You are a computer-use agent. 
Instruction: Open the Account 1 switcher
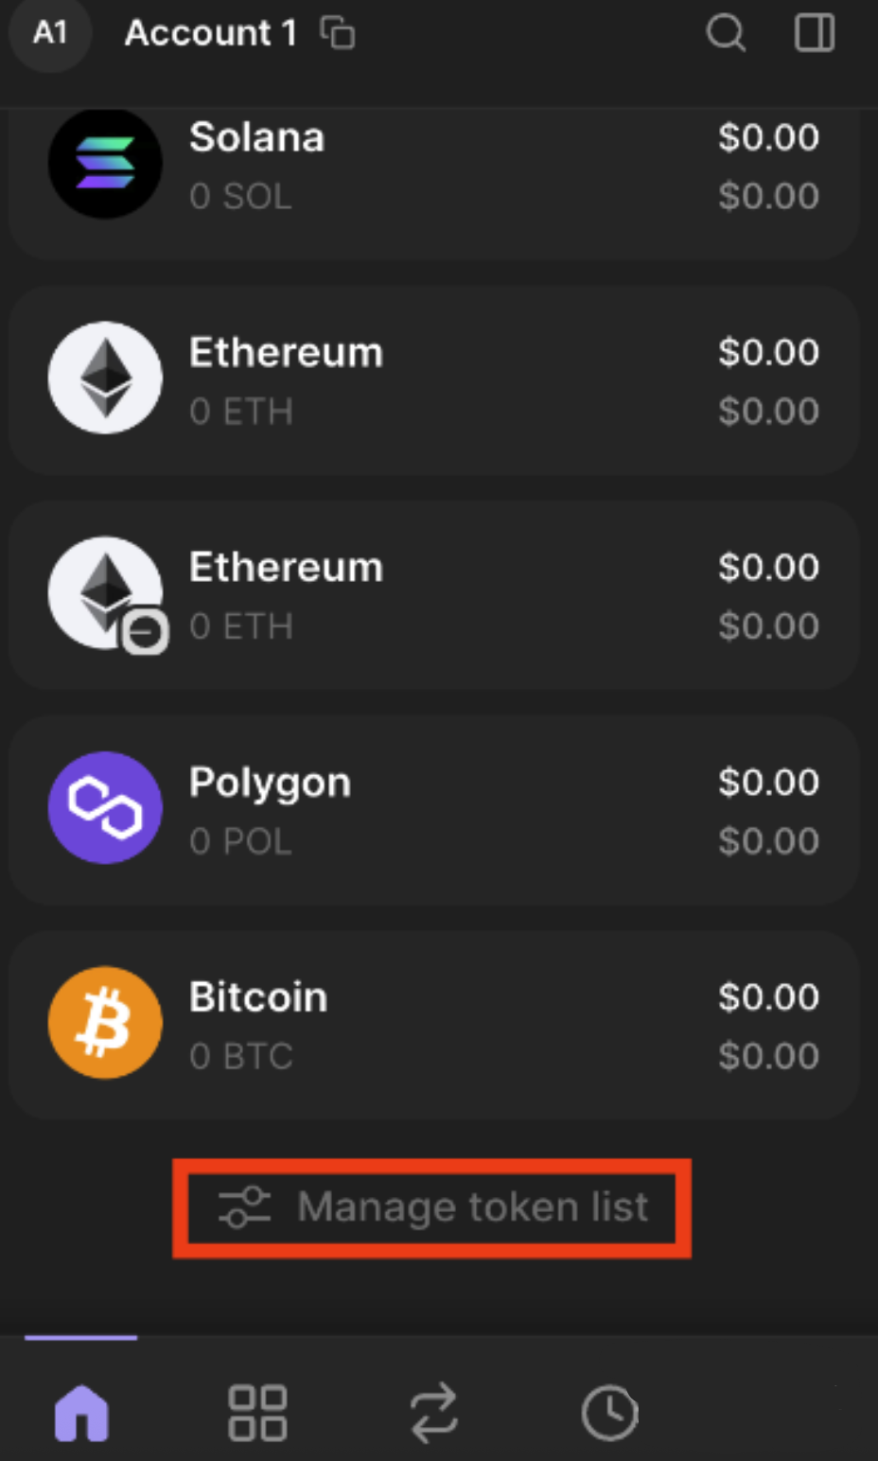(x=210, y=33)
